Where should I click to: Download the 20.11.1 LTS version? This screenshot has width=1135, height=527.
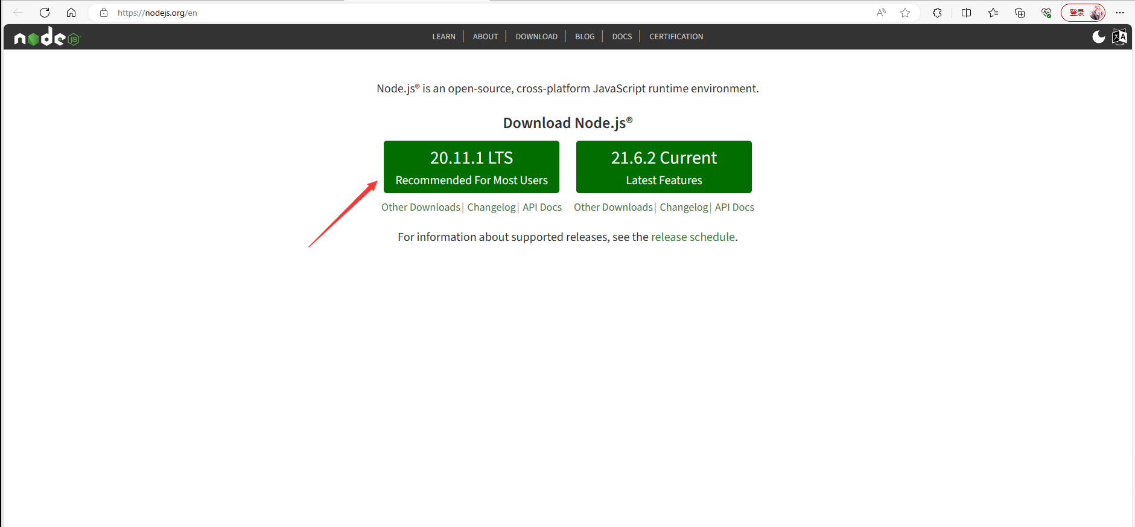[471, 167]
